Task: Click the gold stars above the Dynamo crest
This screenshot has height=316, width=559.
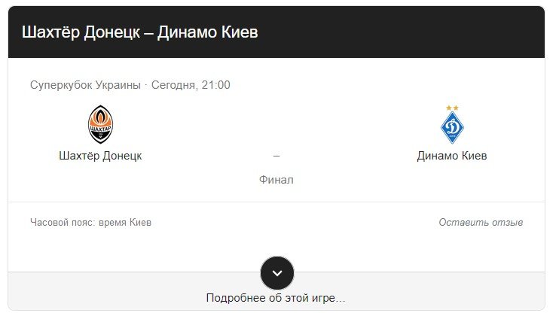Action: tap(452, 108)
